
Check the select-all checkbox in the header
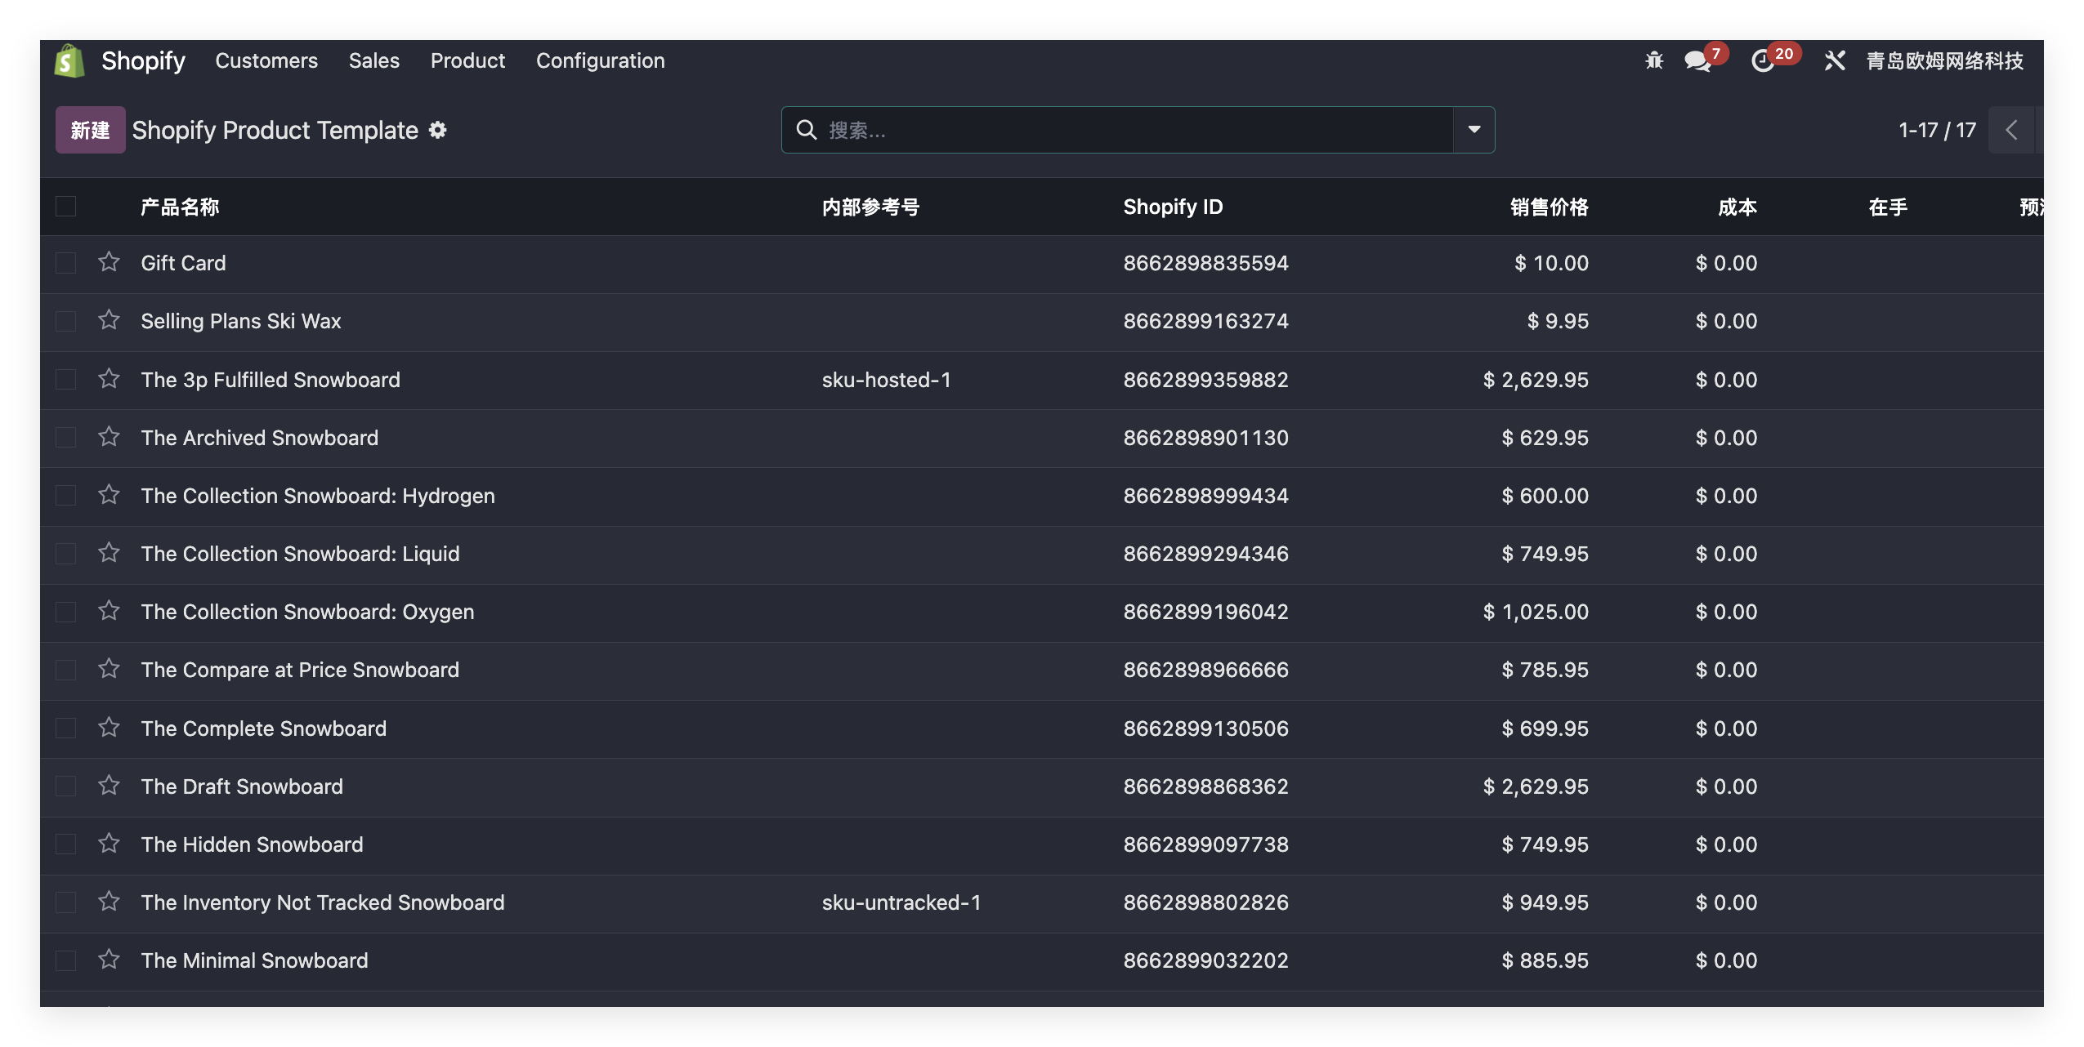point(65,206)
